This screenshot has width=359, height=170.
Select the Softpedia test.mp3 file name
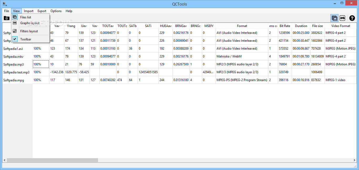pos(16,72)
